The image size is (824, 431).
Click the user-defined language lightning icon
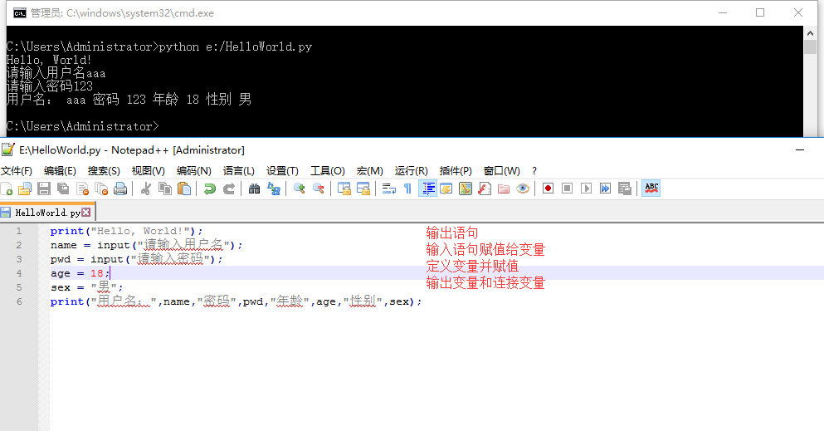pos(446,189)
